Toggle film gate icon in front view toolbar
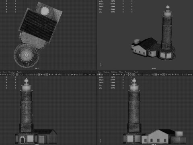This screenshot has width=193, height=145. [19, 75]
